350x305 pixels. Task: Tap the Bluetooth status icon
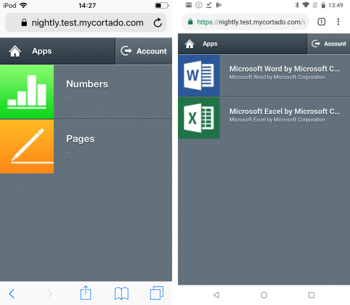(297, 5)
